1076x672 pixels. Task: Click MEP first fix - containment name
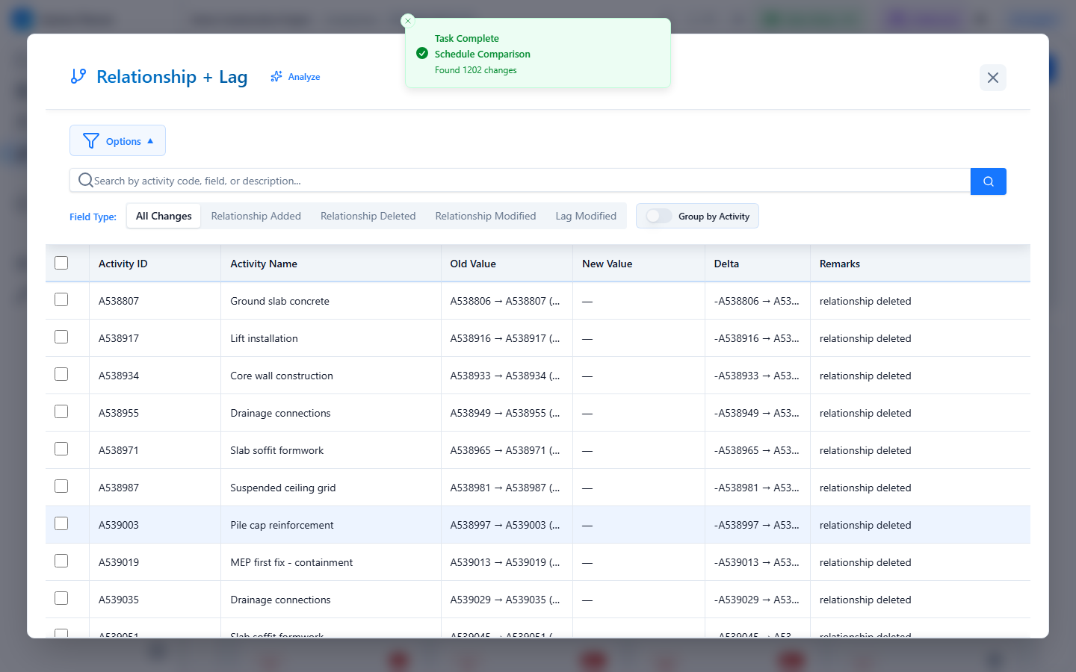coord(291,562)
